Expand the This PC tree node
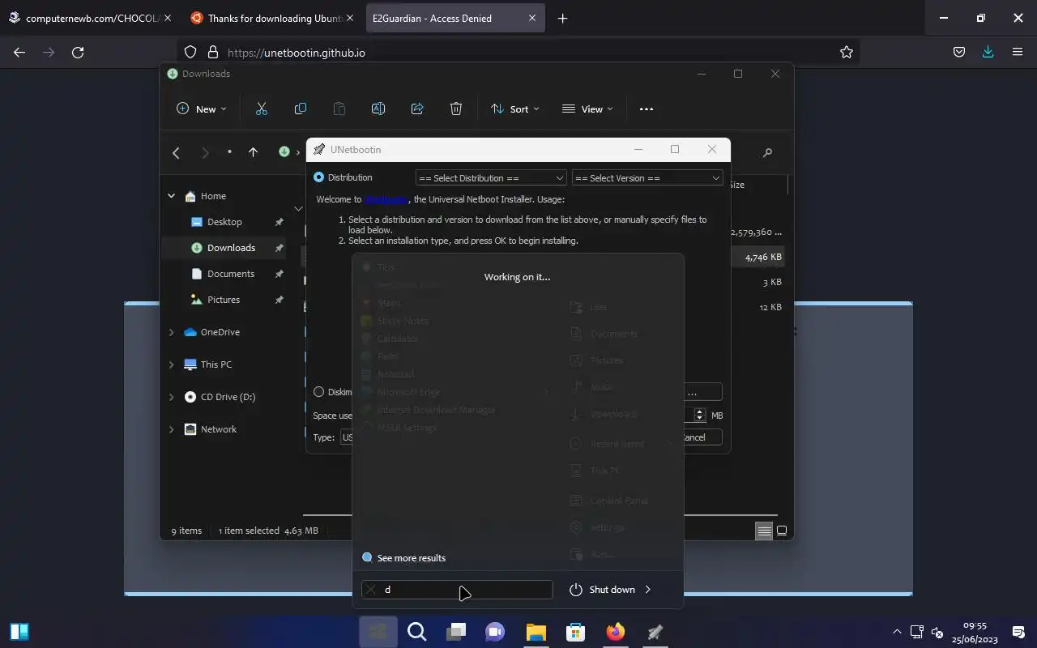The width and height of the screenshot is (1037, 648). coord(171,364)
